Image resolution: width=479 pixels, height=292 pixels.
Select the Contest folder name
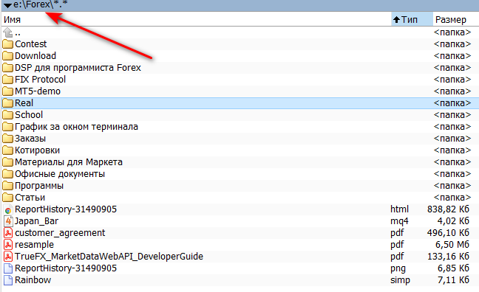coord(31,44)
